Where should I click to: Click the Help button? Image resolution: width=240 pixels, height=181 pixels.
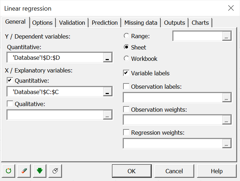coord(217,171)
